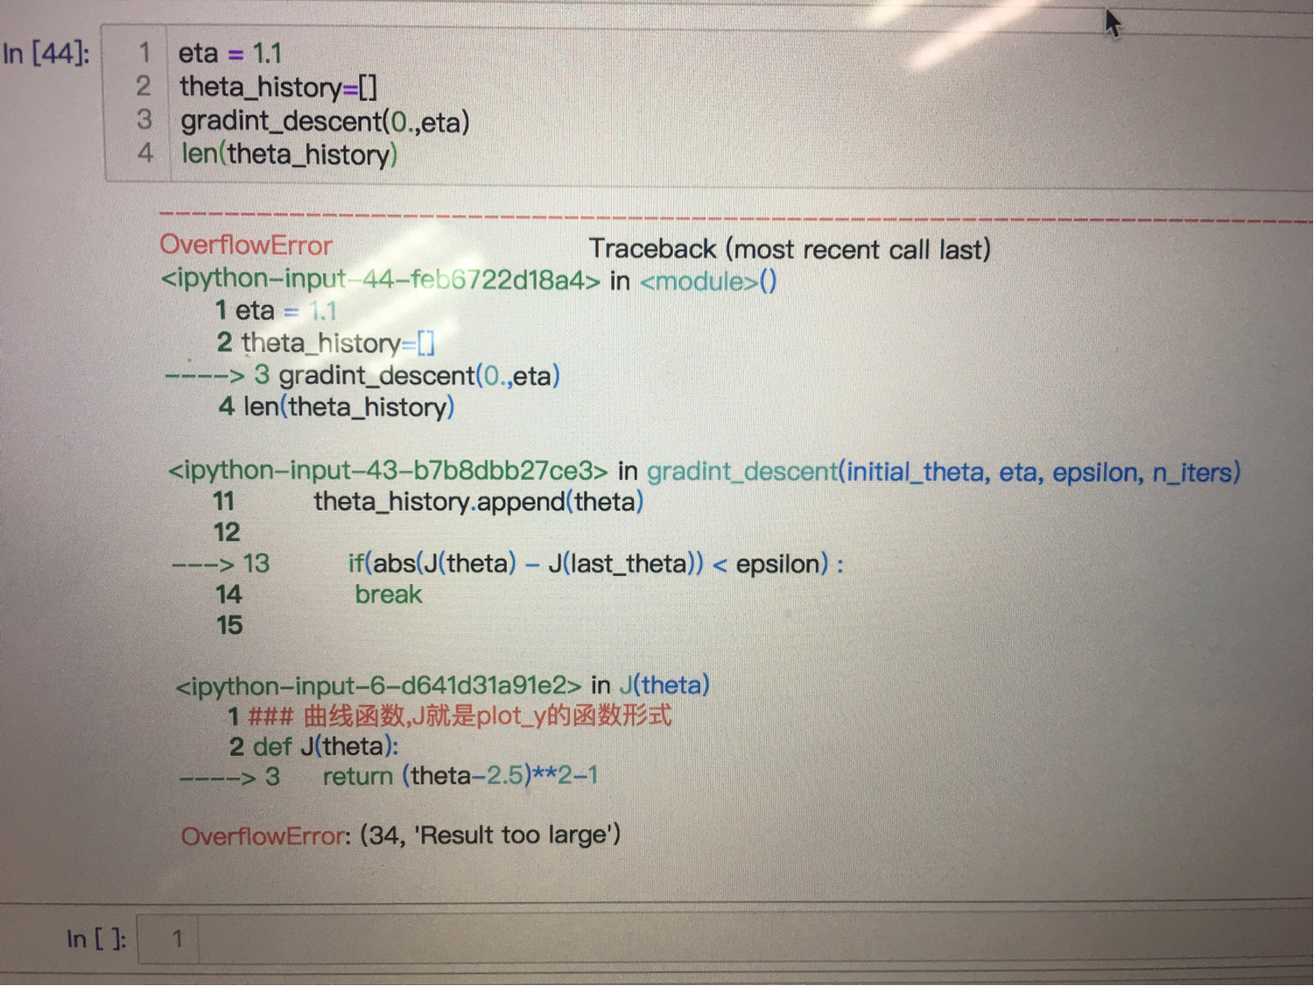Click "theta_history=[]" in the In [44] code cell
The image size is (1314, 986).
click(x=278, y=87)
